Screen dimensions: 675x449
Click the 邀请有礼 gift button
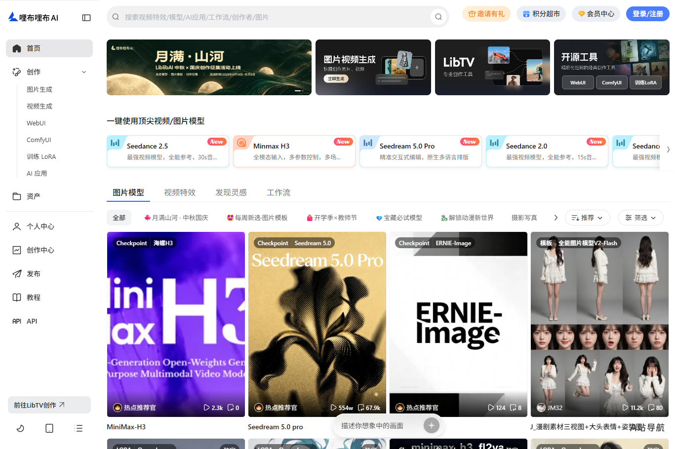pos(486,14)
